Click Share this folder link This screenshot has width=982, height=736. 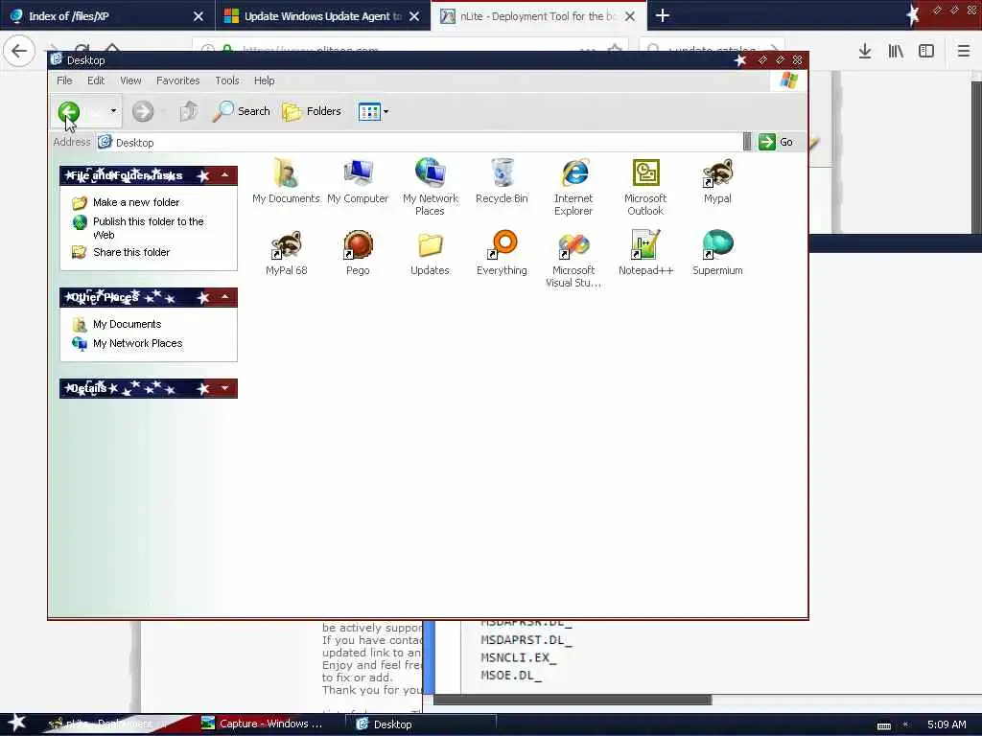[x=130, y=252]
